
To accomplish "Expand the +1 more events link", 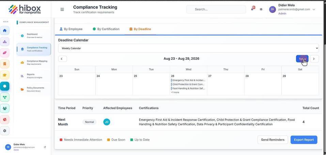I will (175, 92).
